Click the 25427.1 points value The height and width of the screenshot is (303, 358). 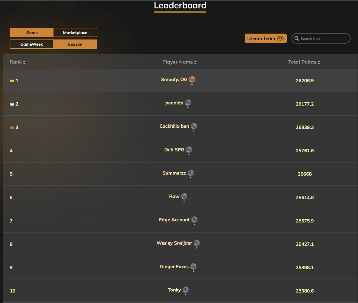point(305,244)
